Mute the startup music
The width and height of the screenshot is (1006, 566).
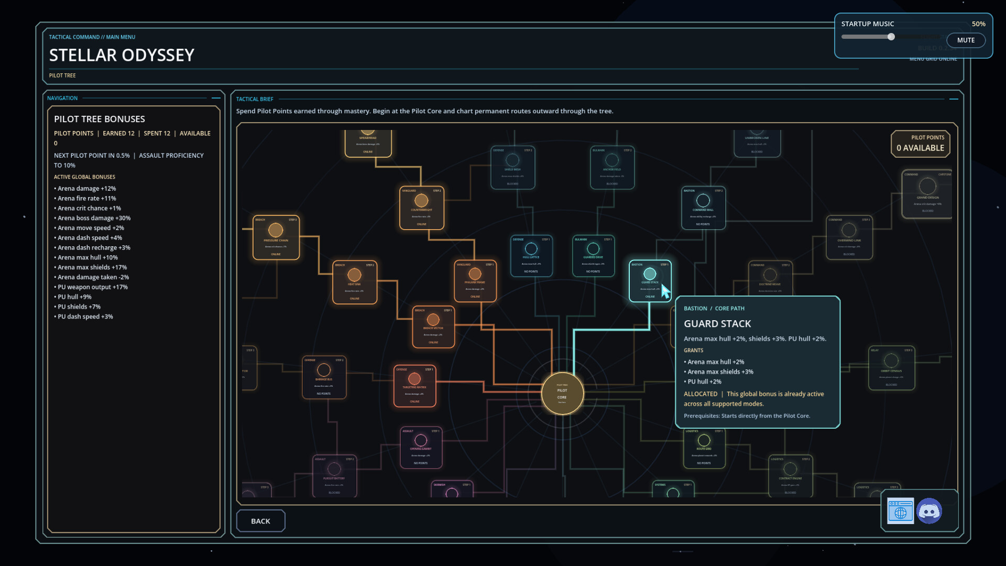click(x=966, y=40)
